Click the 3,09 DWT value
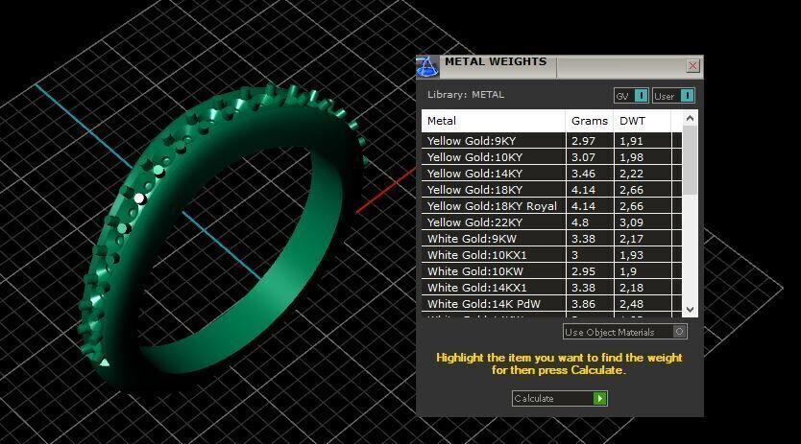The width and height of the screenshot is (801, 444). (x=631, y=222)
